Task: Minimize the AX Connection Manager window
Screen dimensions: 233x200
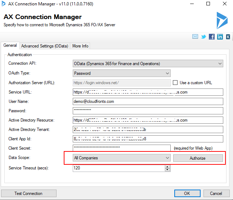Action: click(x=192, y=4)
